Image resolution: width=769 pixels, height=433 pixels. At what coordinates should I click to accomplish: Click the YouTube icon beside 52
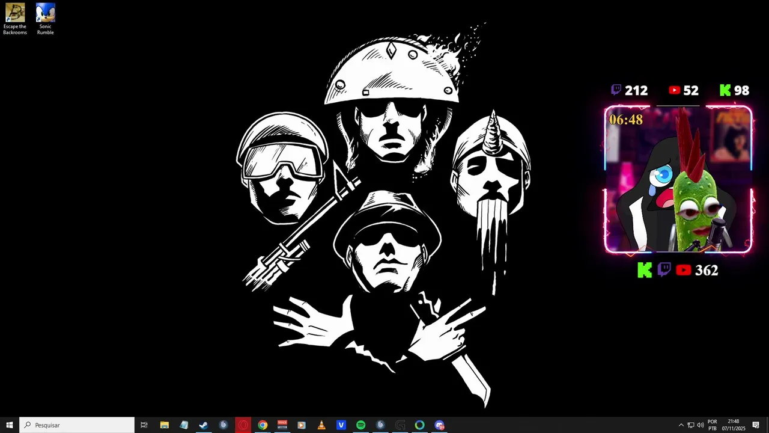click(x=674, y=90)
